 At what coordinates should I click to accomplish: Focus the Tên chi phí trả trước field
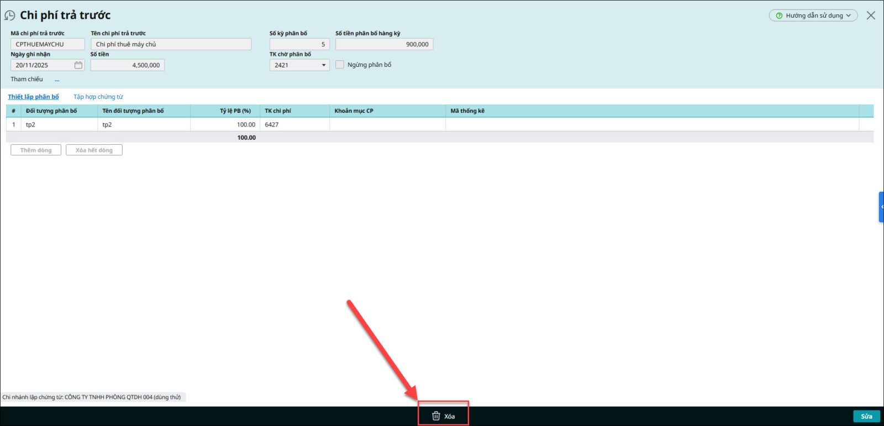[171, 44]
